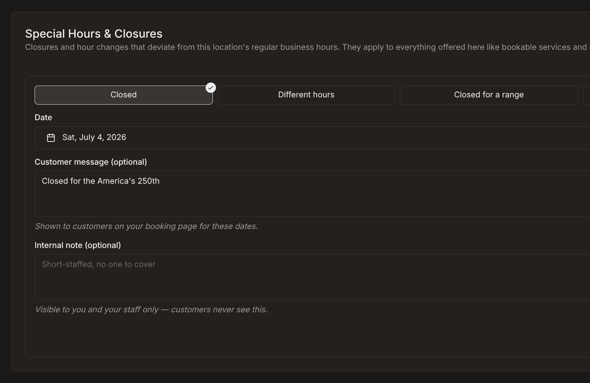This screenshot has width=590, height=383.
Task: Switch to Closed for a range
Action: pyautogui.click(x=489, y=95)
